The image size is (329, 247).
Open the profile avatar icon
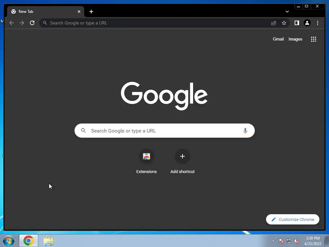coord(307,23)
